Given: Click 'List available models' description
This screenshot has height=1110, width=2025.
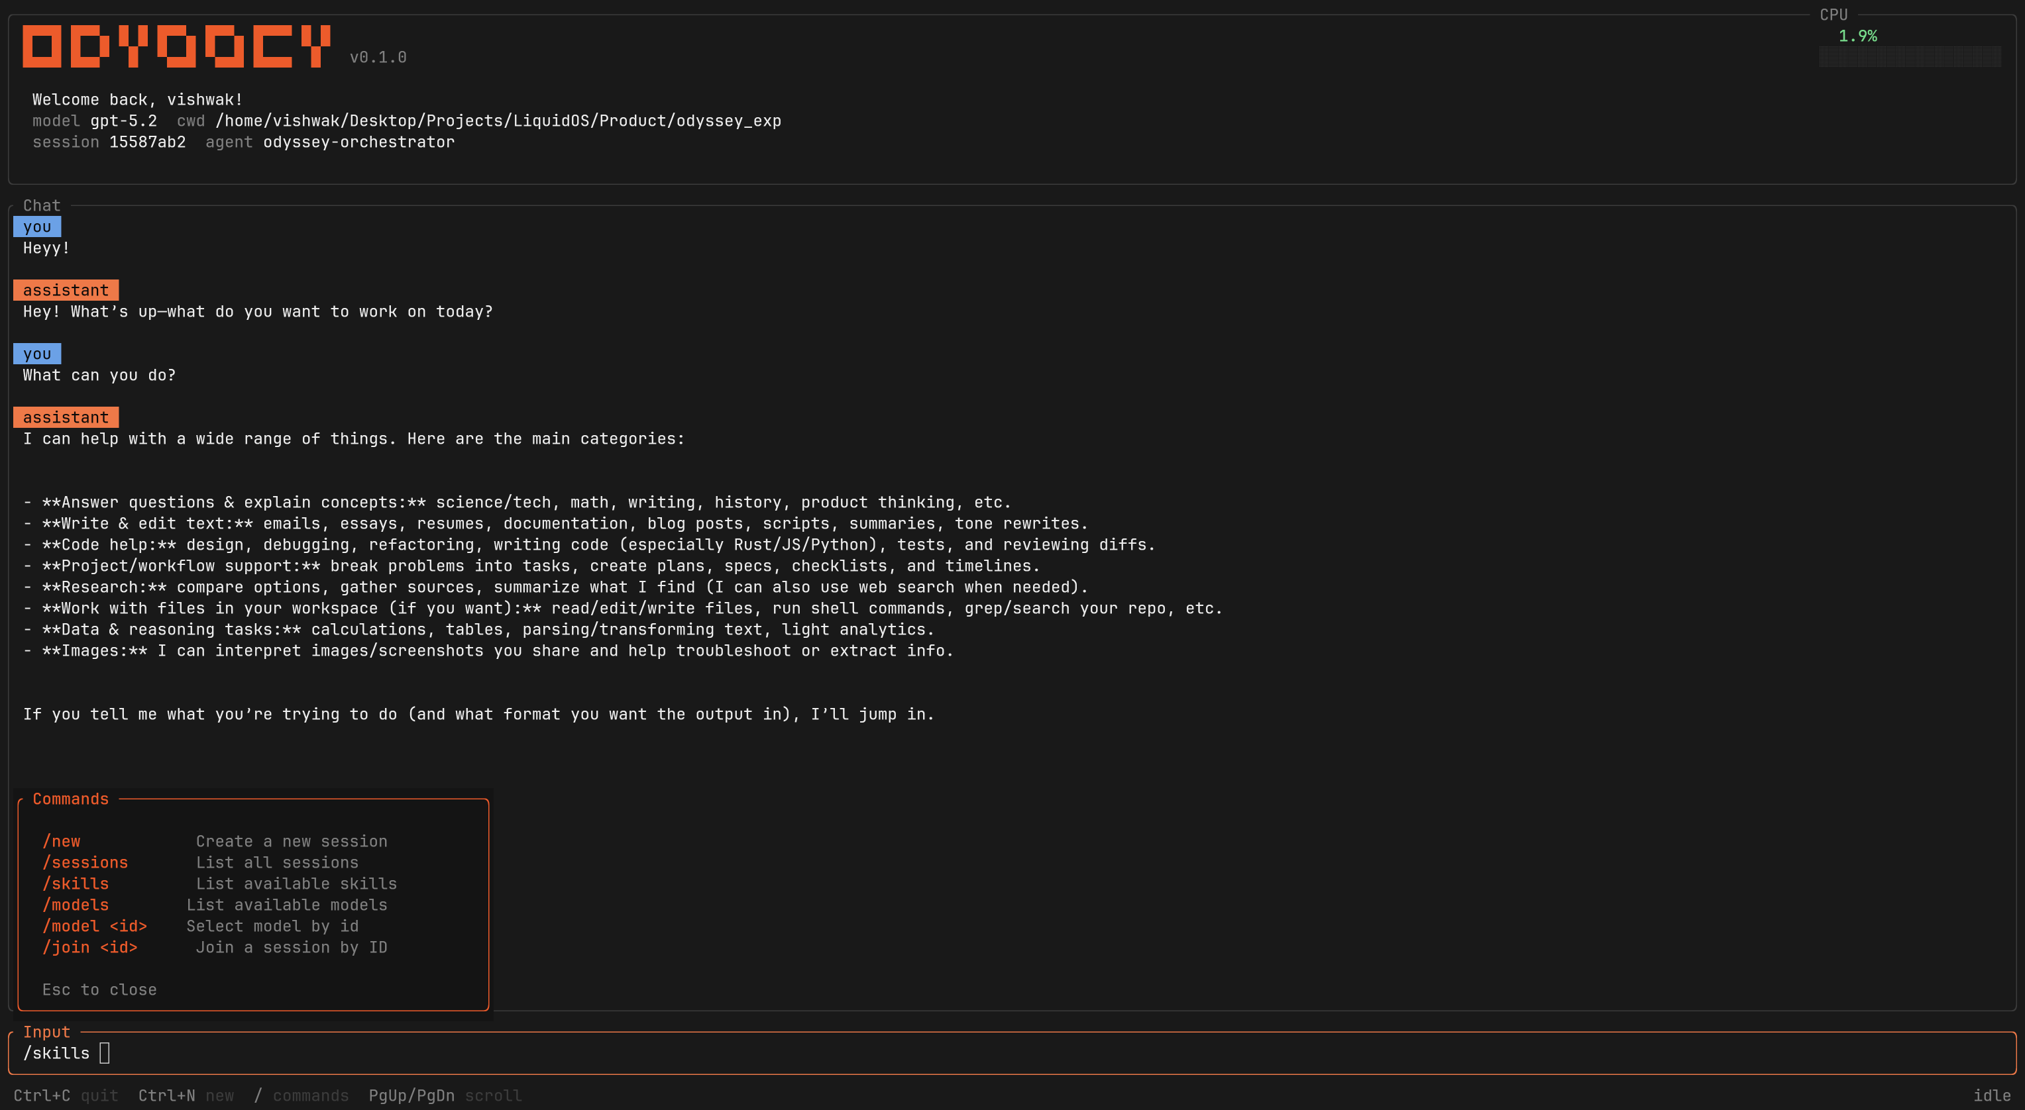Looking at the screenshot, I should (287, 905).
